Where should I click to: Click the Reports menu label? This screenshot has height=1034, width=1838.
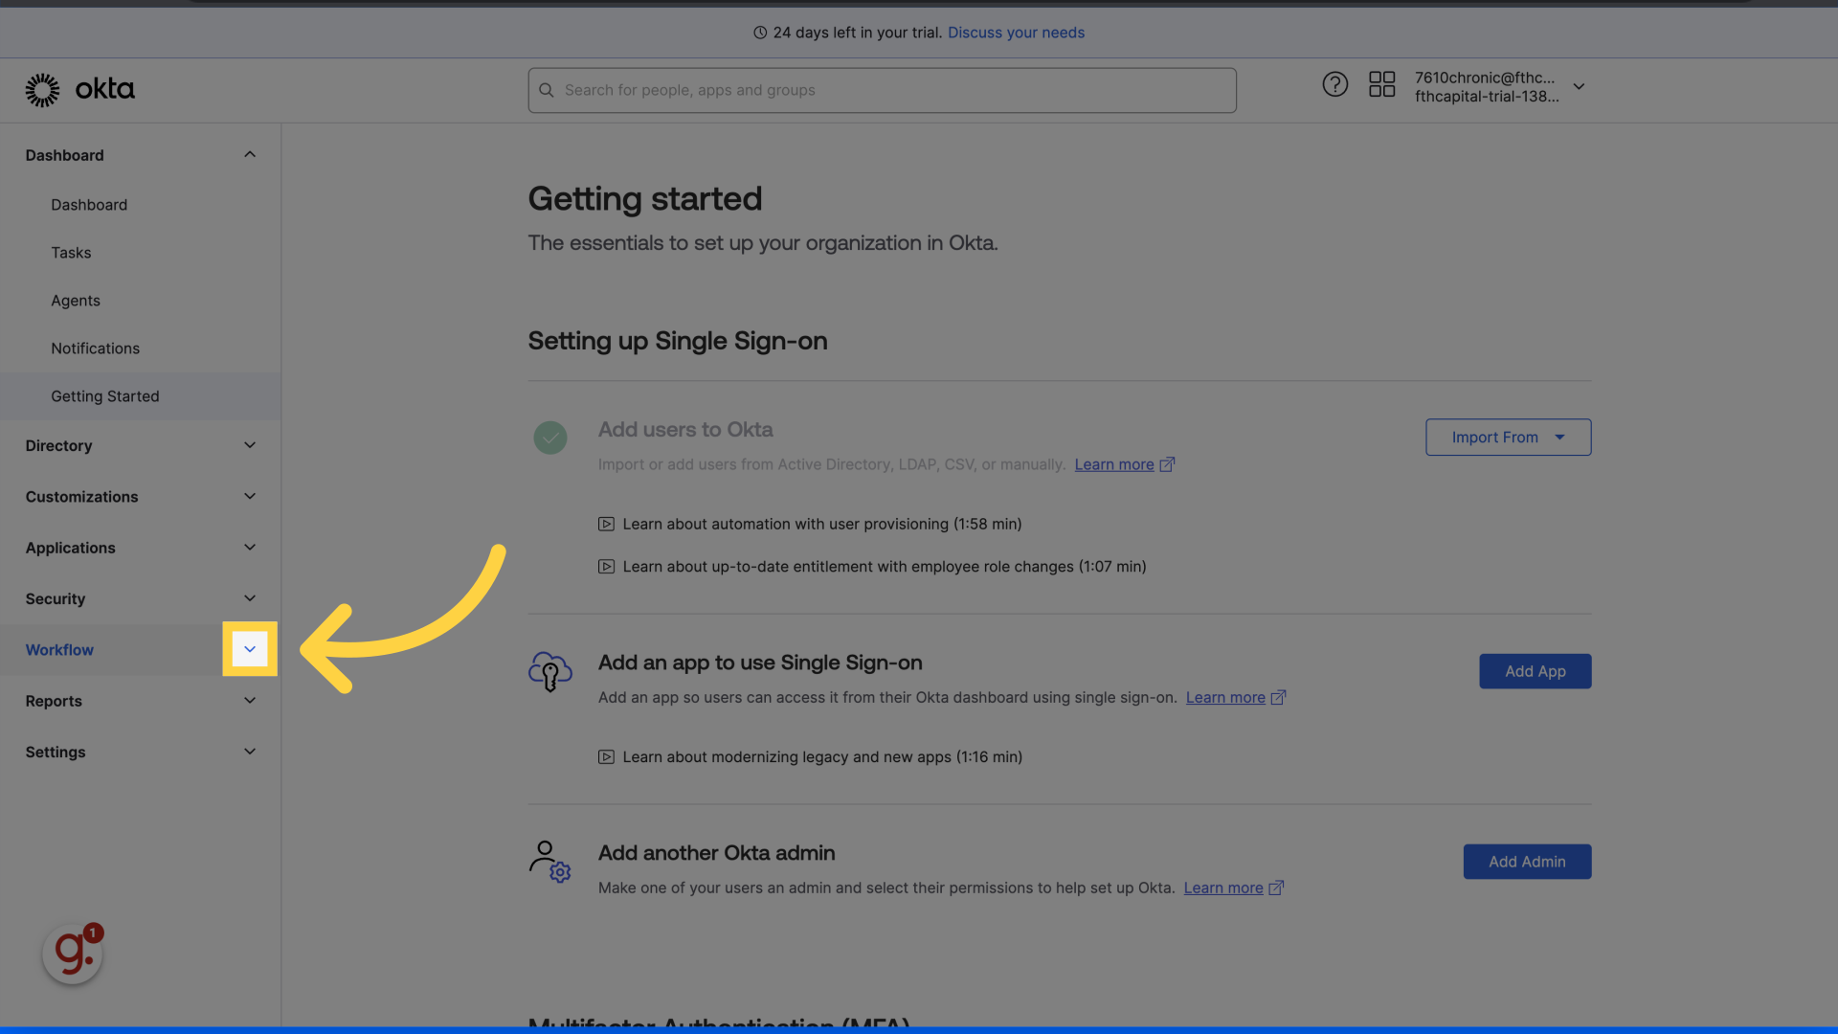pyautogui.click(x=54, y=701)
